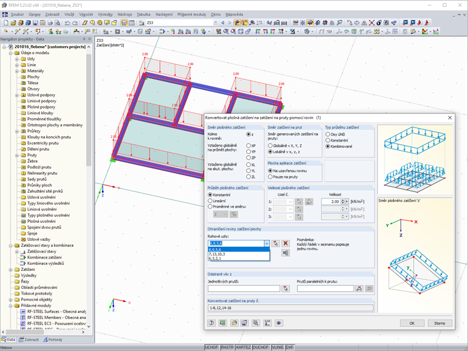
Task: Select '6,3,2,1' in corner nodes list
Action: (238, 259)
